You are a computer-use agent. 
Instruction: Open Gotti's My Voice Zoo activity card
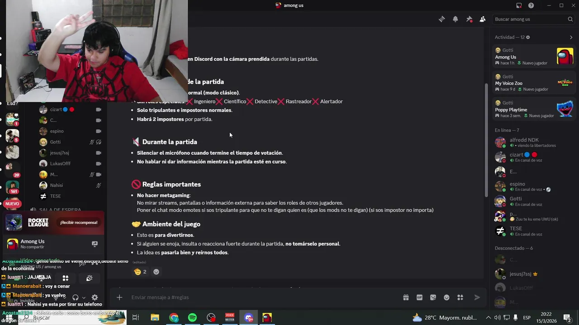coord(534,83)
